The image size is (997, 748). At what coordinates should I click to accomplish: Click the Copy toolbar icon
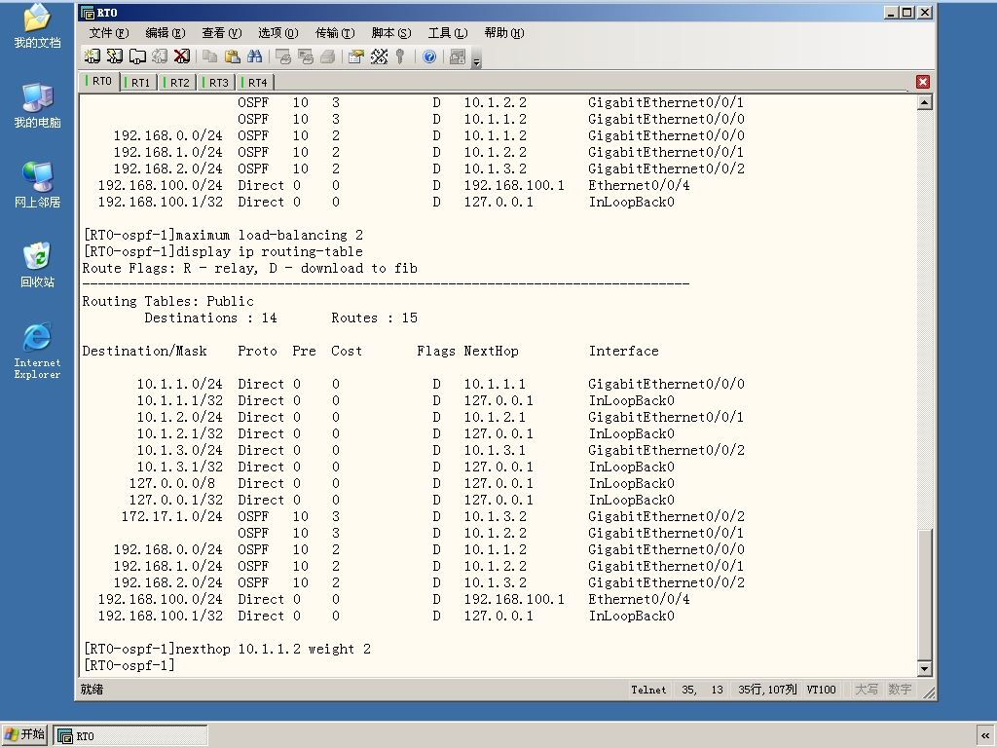[x=210, y=56]
